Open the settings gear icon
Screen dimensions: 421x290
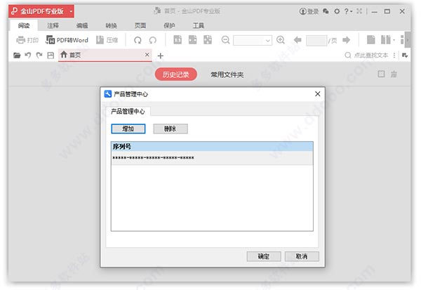point(337,11)
